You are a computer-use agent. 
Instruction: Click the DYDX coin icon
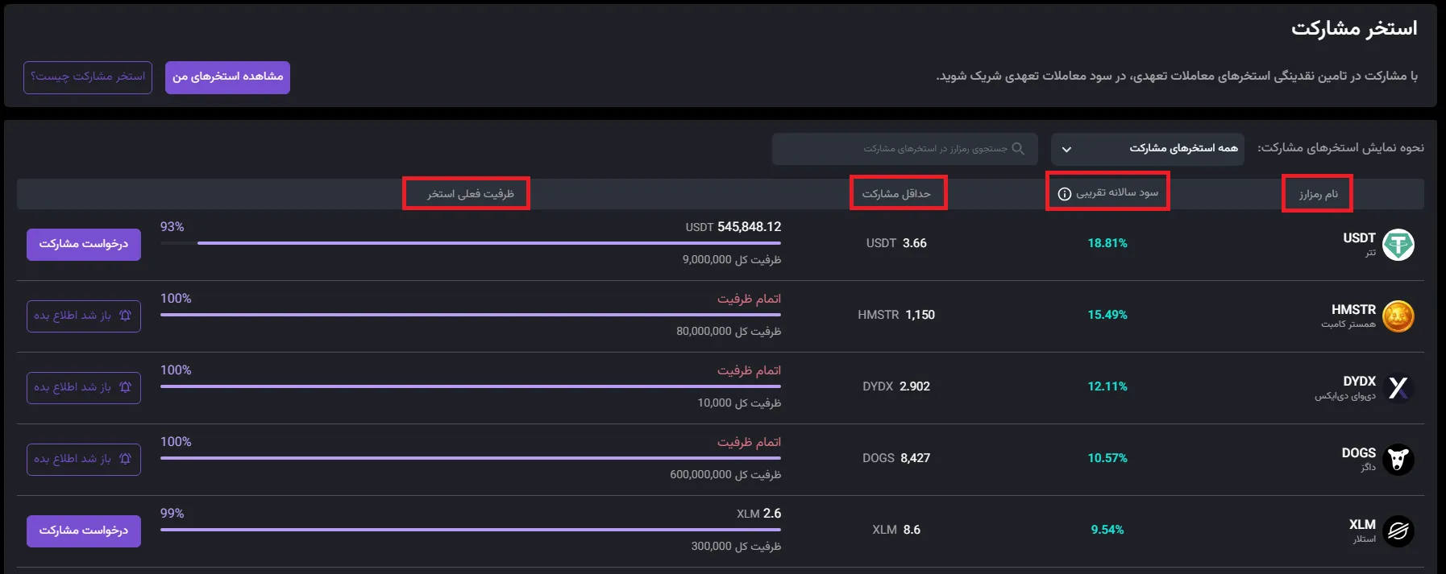pyautogui.click(x=1398, y=387)
